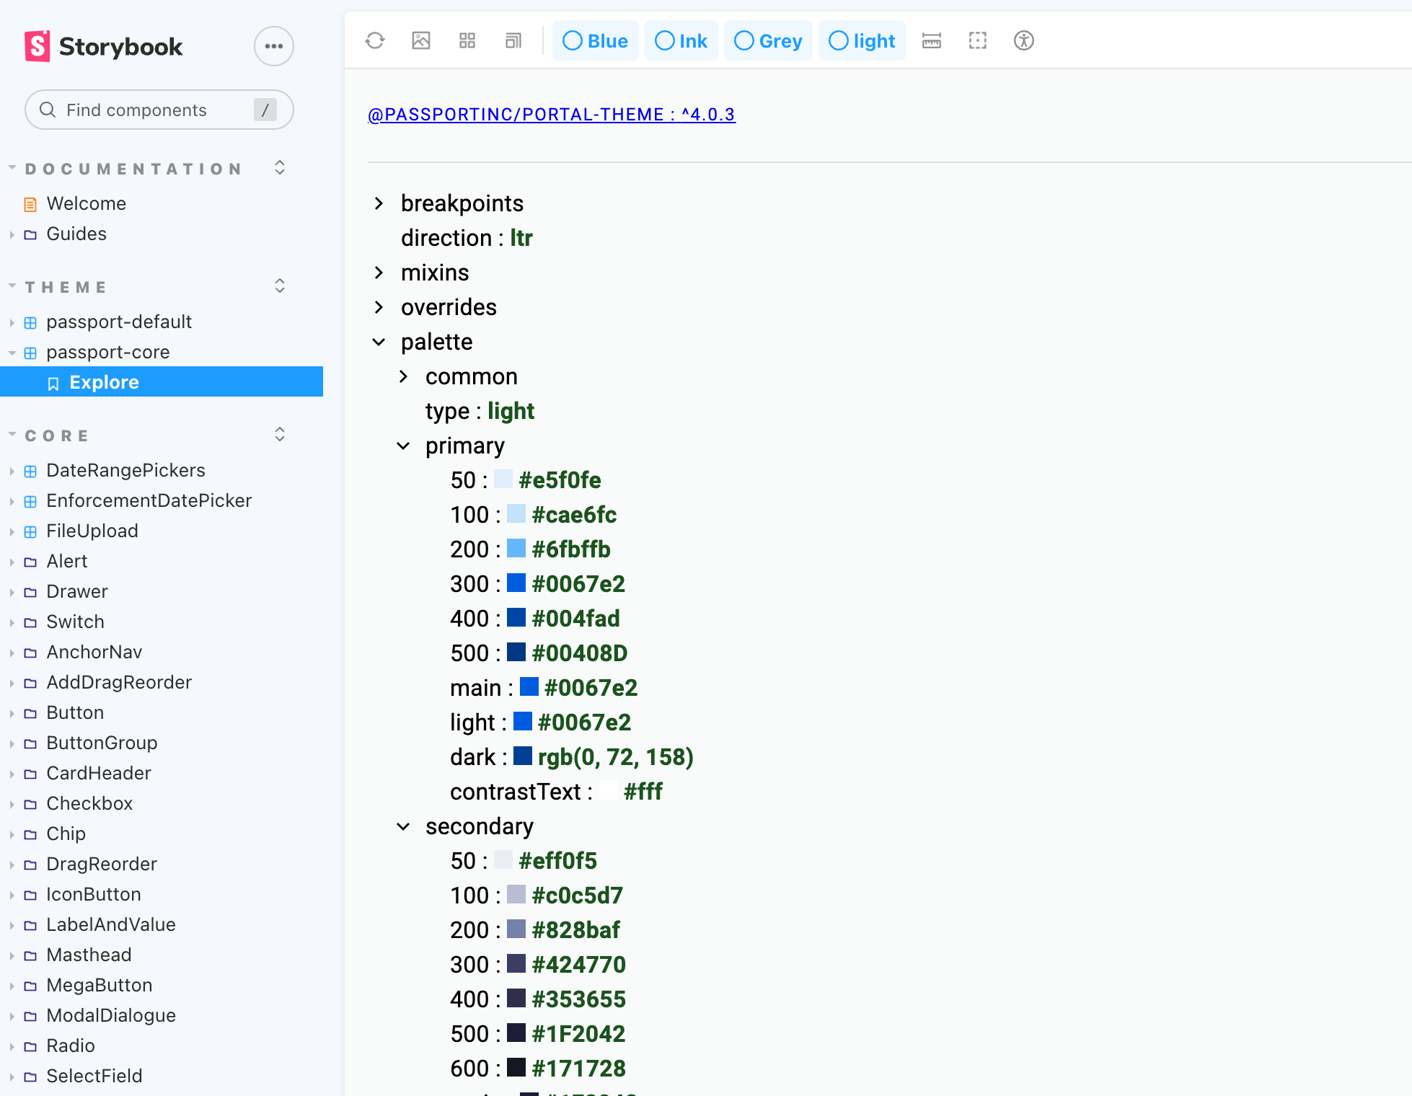
Task: Select the Ink theme option
Action: (x=681, y=40)
